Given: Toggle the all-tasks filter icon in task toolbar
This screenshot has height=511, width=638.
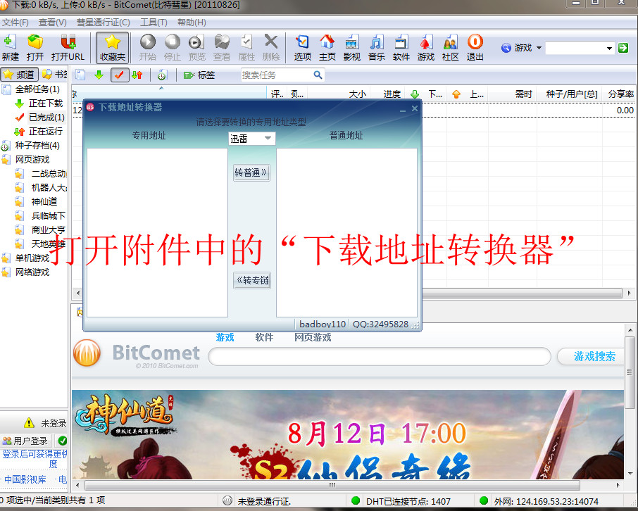Looking at the screenshot, I should coord(80,75).
